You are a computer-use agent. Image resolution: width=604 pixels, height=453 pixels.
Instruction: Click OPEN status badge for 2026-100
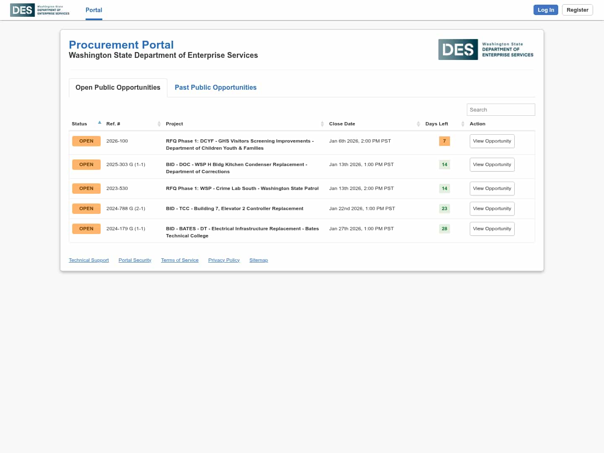86,141
